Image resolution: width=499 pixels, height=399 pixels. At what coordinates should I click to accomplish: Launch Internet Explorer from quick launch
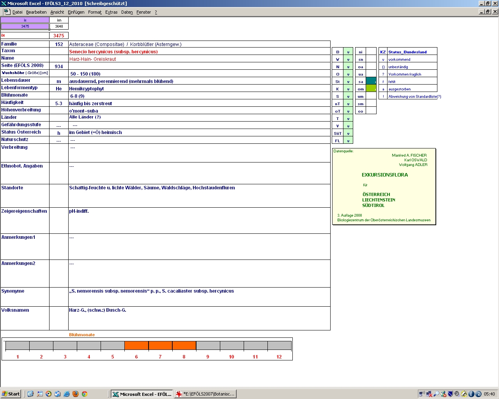coord(66,394)
